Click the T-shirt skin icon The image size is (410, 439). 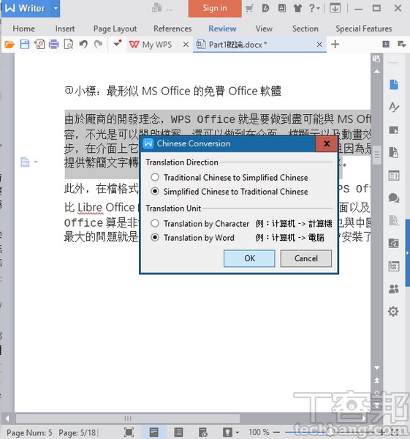297,8
